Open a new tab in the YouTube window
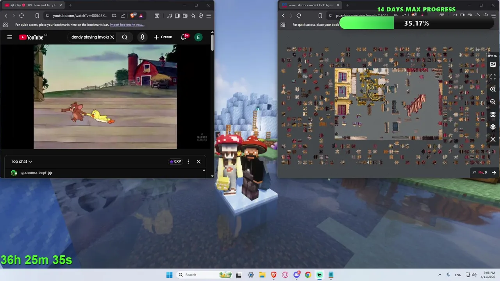 coord(70,5)
